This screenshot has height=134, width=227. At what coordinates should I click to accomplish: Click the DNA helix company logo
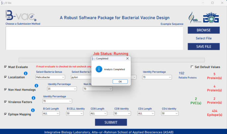[195, 17]
